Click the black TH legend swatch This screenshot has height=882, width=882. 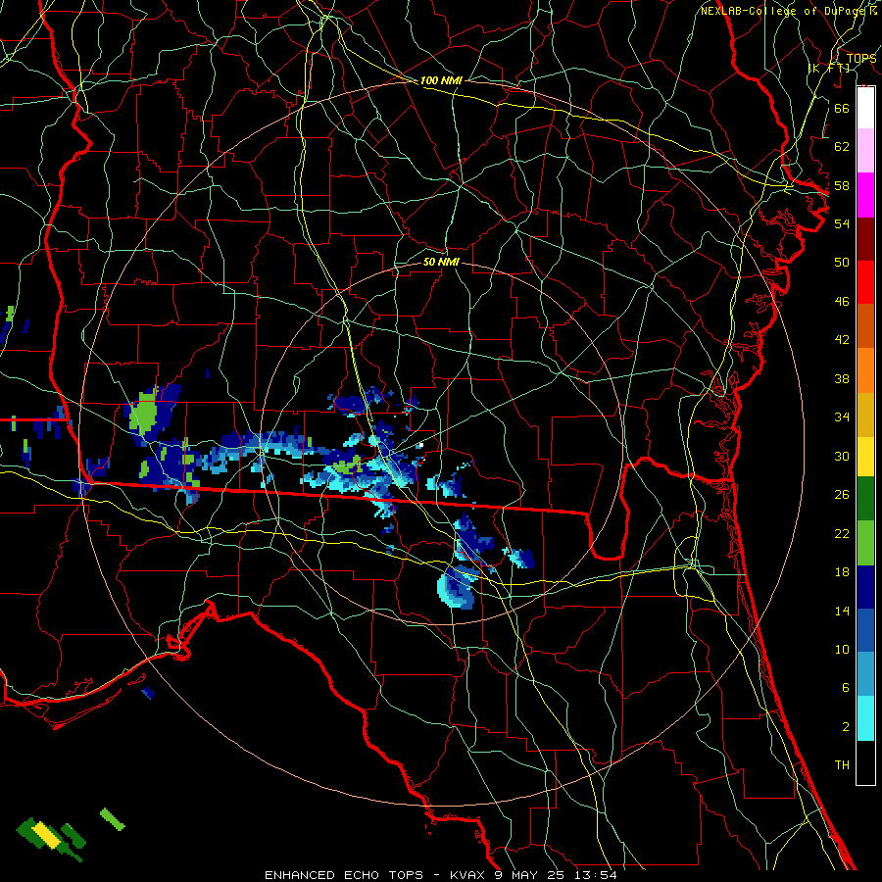865,762
